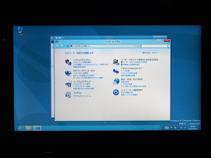Open the Recycle Bin desktop icon
This screenshot has height=158, width=211.
coord(20,32)
